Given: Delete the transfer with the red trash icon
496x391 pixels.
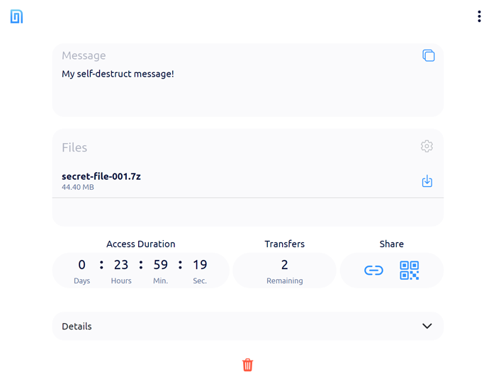Looking at the screenshot, I should click(248, 365).
